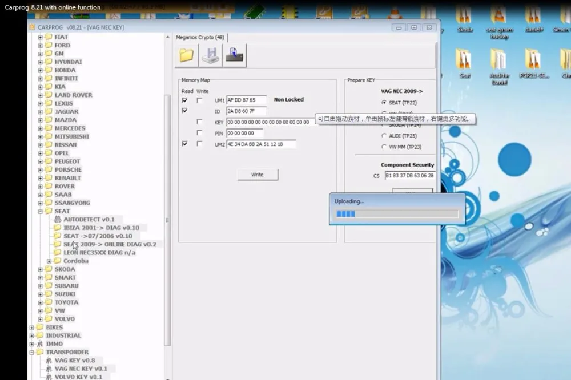The width and height of the screenshot is (571, 380).
Task: Save data using the floppy disk icon
Action: pyautogui.click(x=211, y=55)
